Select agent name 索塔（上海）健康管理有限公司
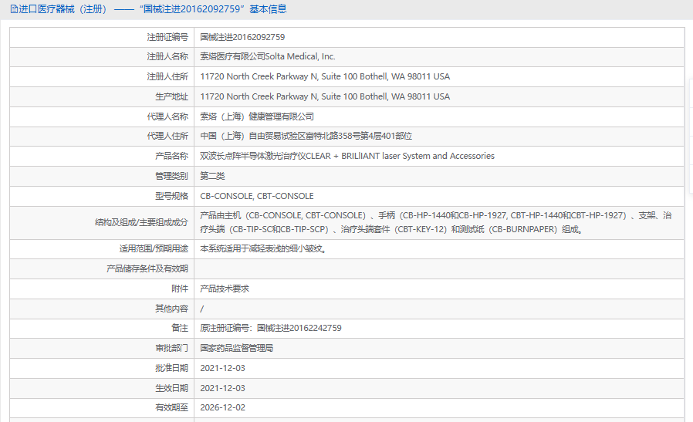The width and height of the screenshot is (693, 422). [x=257, y=116]
